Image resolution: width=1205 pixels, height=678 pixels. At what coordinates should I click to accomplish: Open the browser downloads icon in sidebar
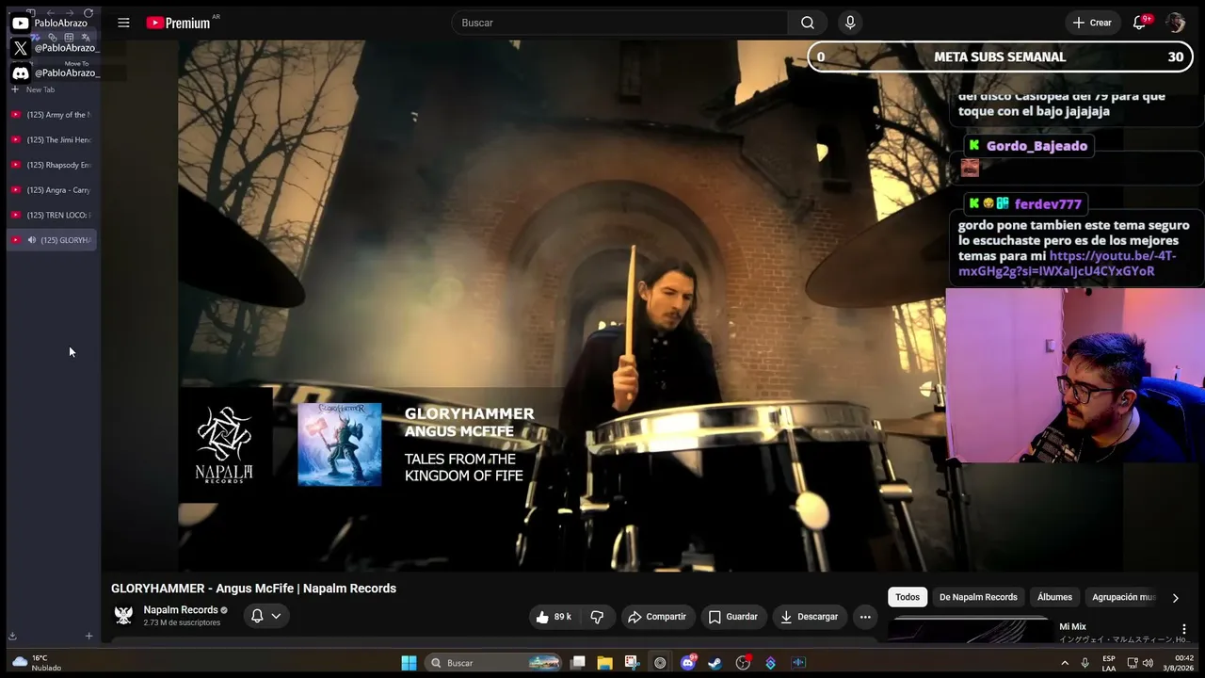pyautogui.click(x=13, y=636)
